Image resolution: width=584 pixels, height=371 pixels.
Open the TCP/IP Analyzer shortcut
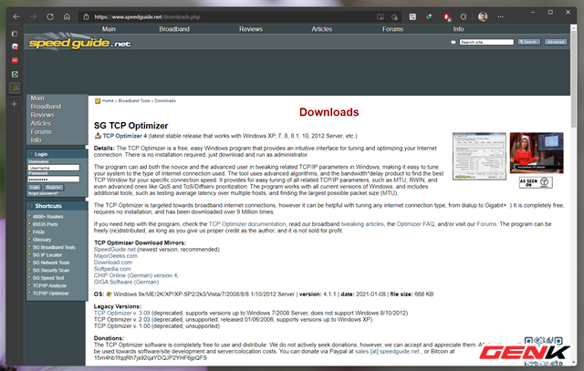tap(49, 286)
